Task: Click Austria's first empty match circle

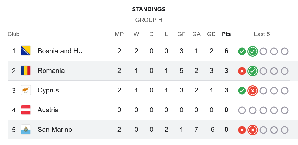Action: [242, 110]
